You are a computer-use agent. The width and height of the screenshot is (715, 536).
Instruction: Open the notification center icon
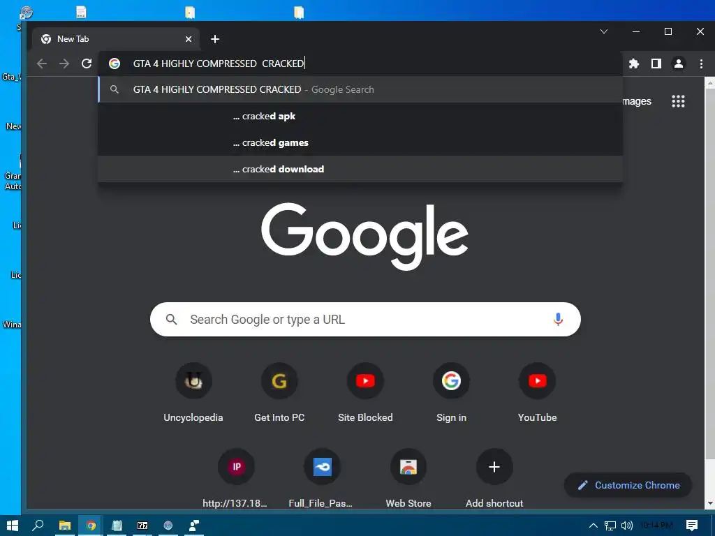coord(692,526)
